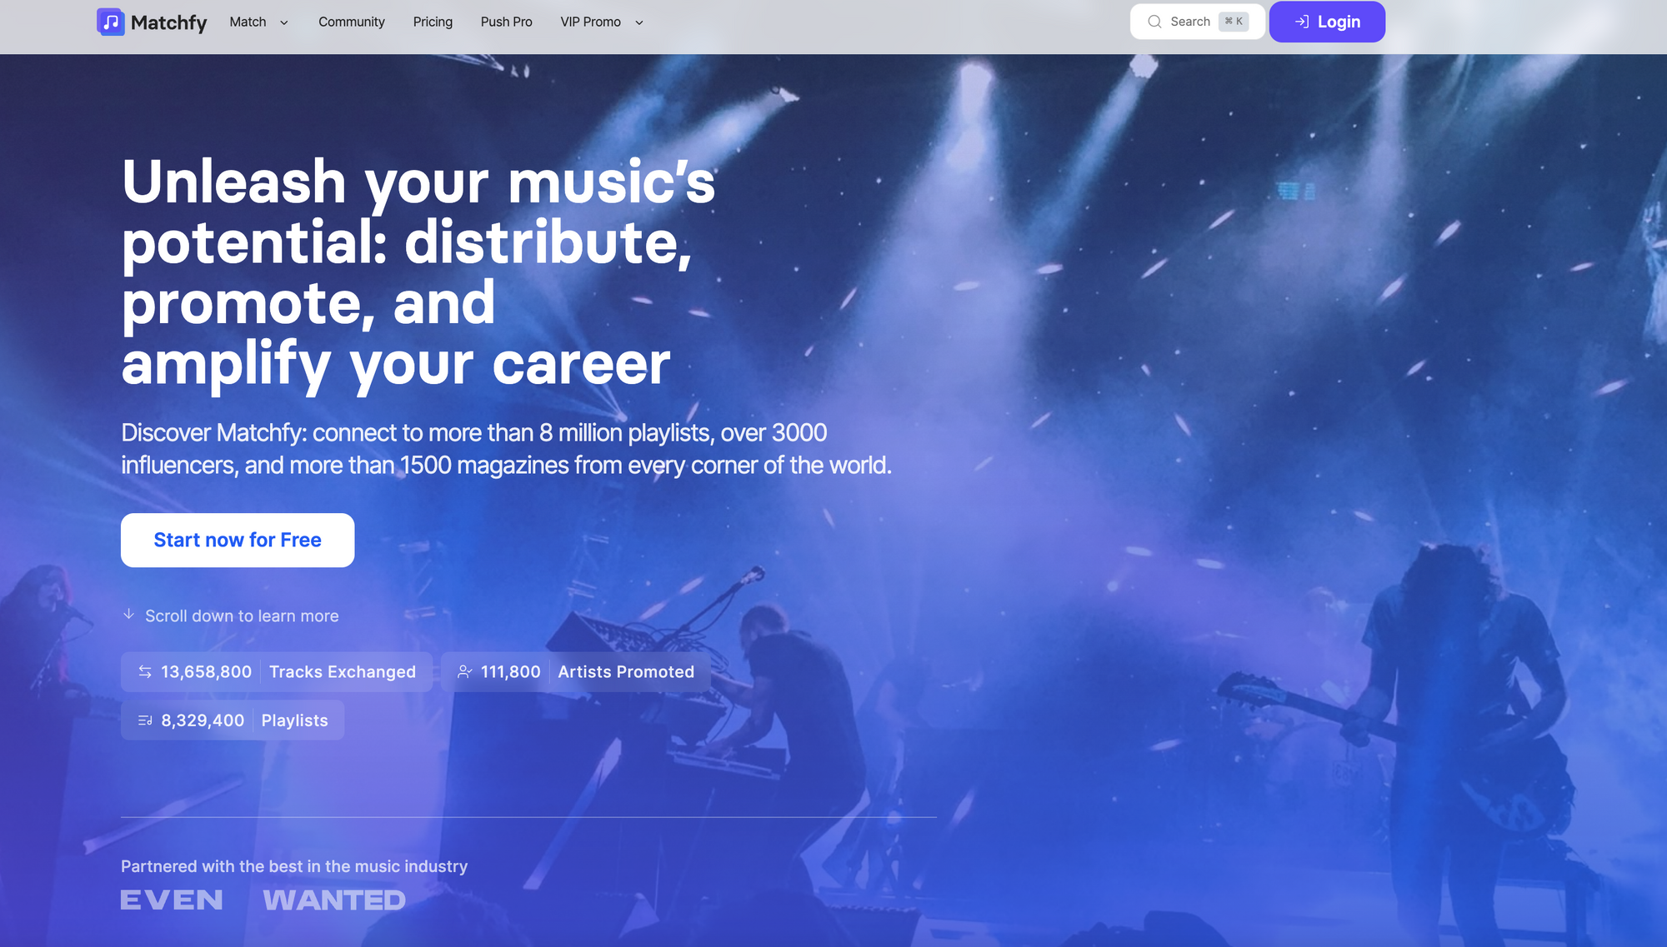The height and width of the screenshot is (947, 1667).
Task: Click the Playlists label
Action: pyautogui.click(x=294, y=720)
